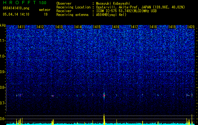This screenshot has width=198, height=125.
Task: Click the 'Observer' field label
Action: pos(64,4)
